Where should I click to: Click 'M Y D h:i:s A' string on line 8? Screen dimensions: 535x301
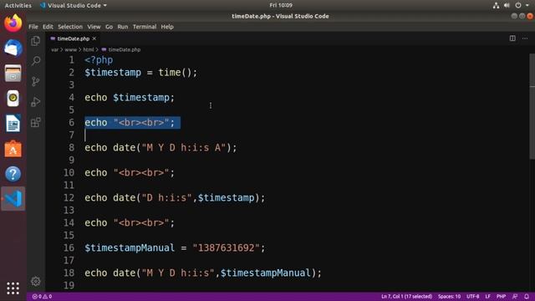pos(184,148)
